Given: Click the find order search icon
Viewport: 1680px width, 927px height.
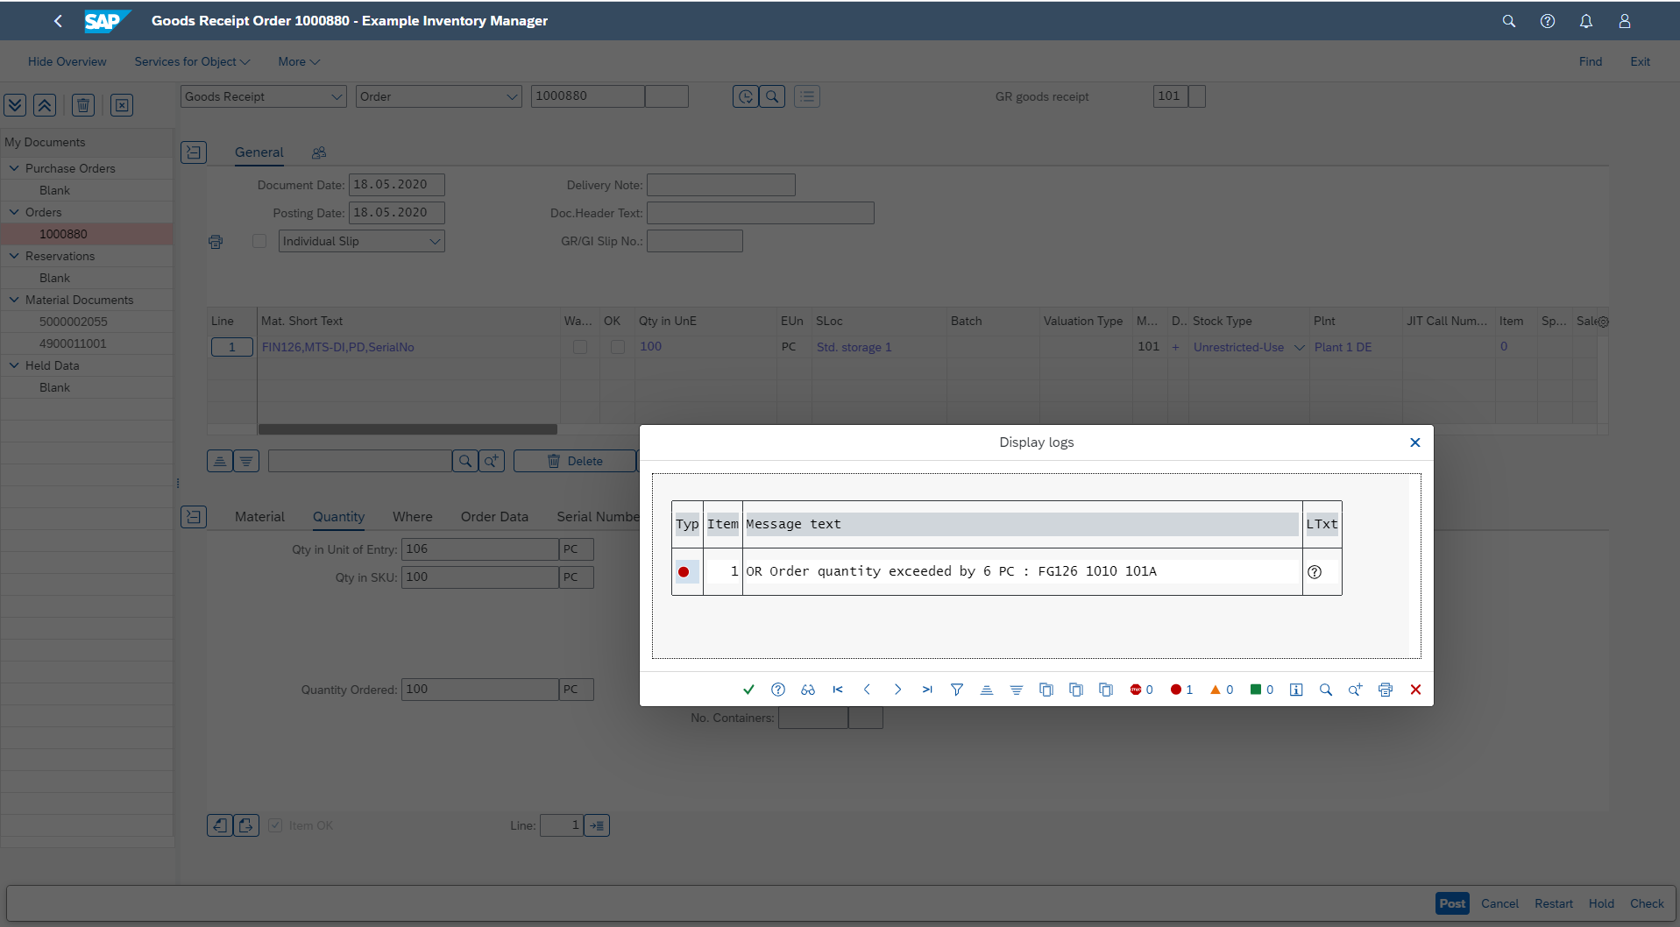Looking at the screenshot, I should [x=772, y=96].
